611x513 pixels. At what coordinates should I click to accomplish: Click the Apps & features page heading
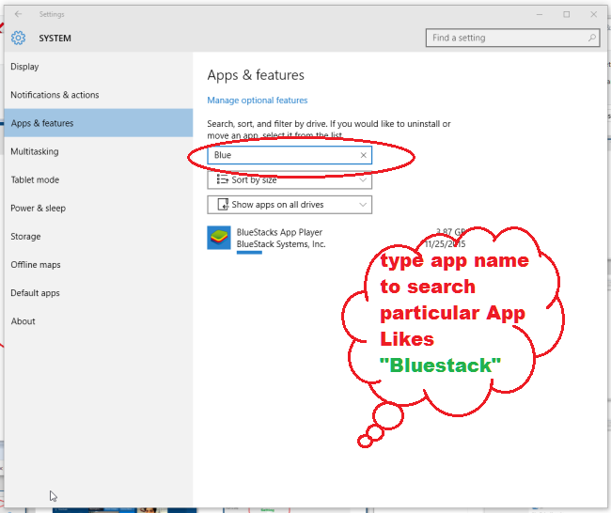click(x=256, y=75)
